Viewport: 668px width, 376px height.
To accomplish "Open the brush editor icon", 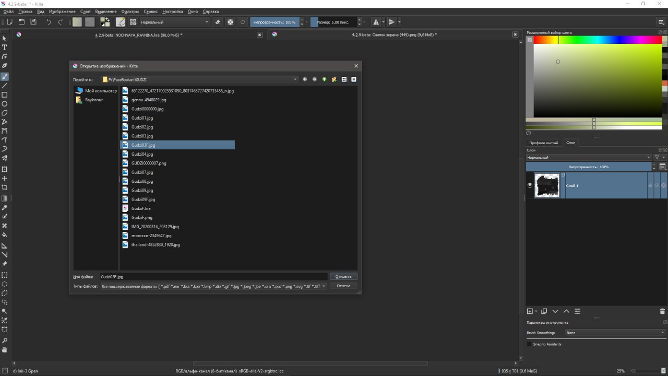I will pos(120,22).
